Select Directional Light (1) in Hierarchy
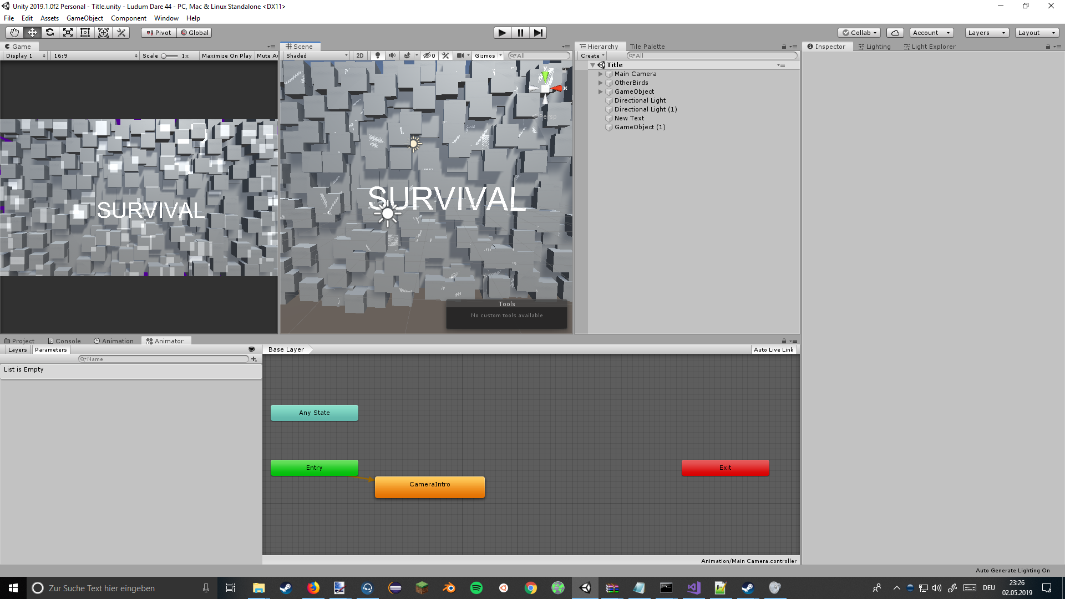 [x=645, y=109]
